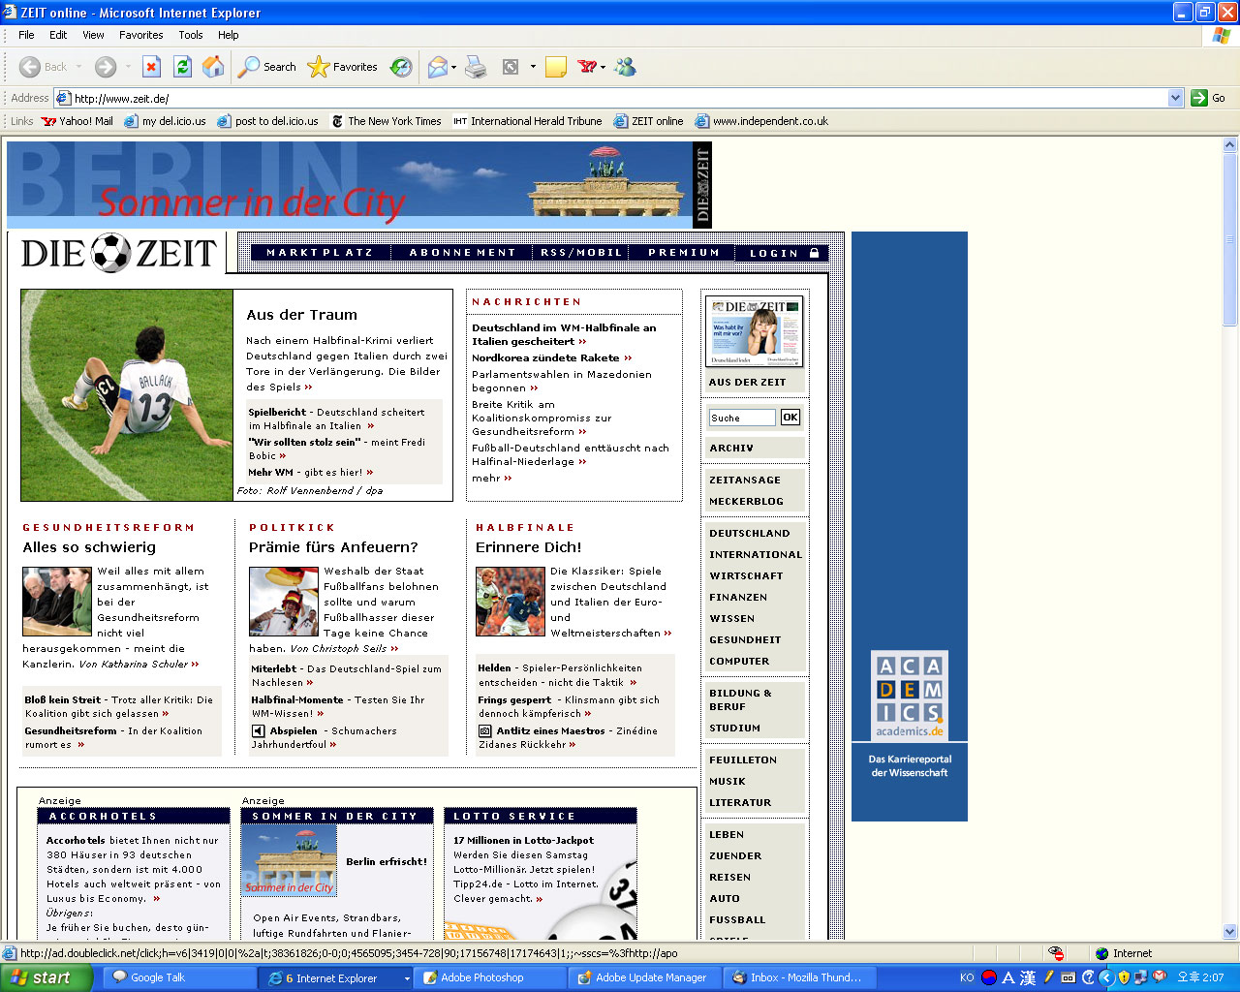This screenshot has width=1240, height=992.
Task: Open the Search toolbar button
Action: pos(267,67)
